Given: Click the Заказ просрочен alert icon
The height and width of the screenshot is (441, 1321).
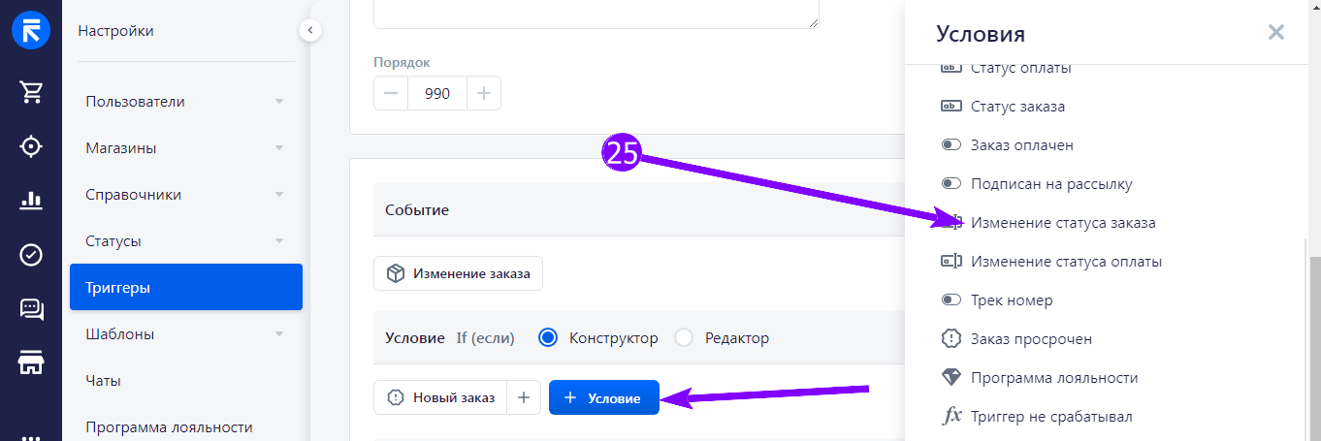Looking at the screenshot, I should point(951,339).
